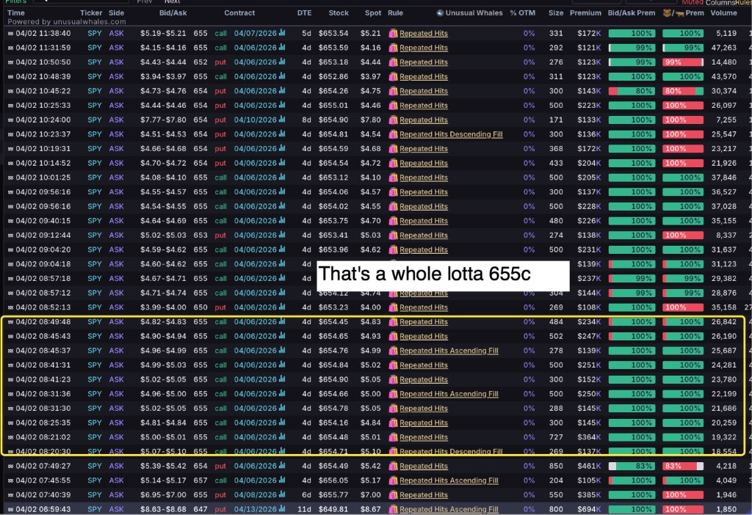The height and width of the screenshot is (515, 752).
Task: Open Repeated Hits Ascending Fill at 07:45:55
Action: (449, 480)
